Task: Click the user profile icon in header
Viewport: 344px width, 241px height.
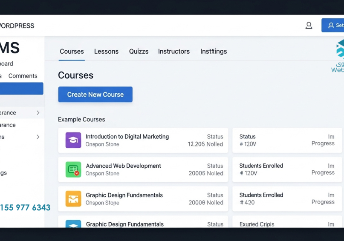Action: click(309, 26)
